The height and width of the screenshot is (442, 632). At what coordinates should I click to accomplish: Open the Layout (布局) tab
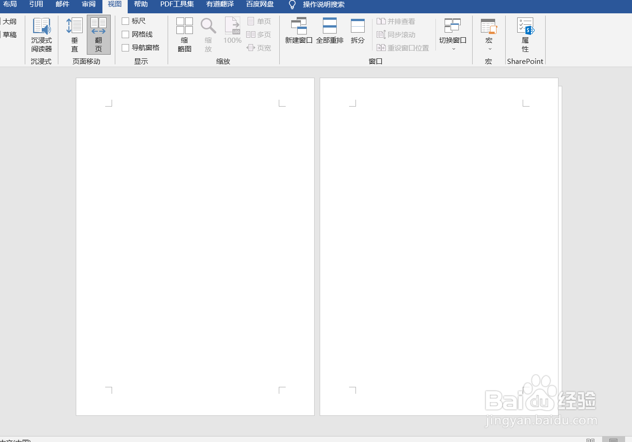(x=10, y=4)
